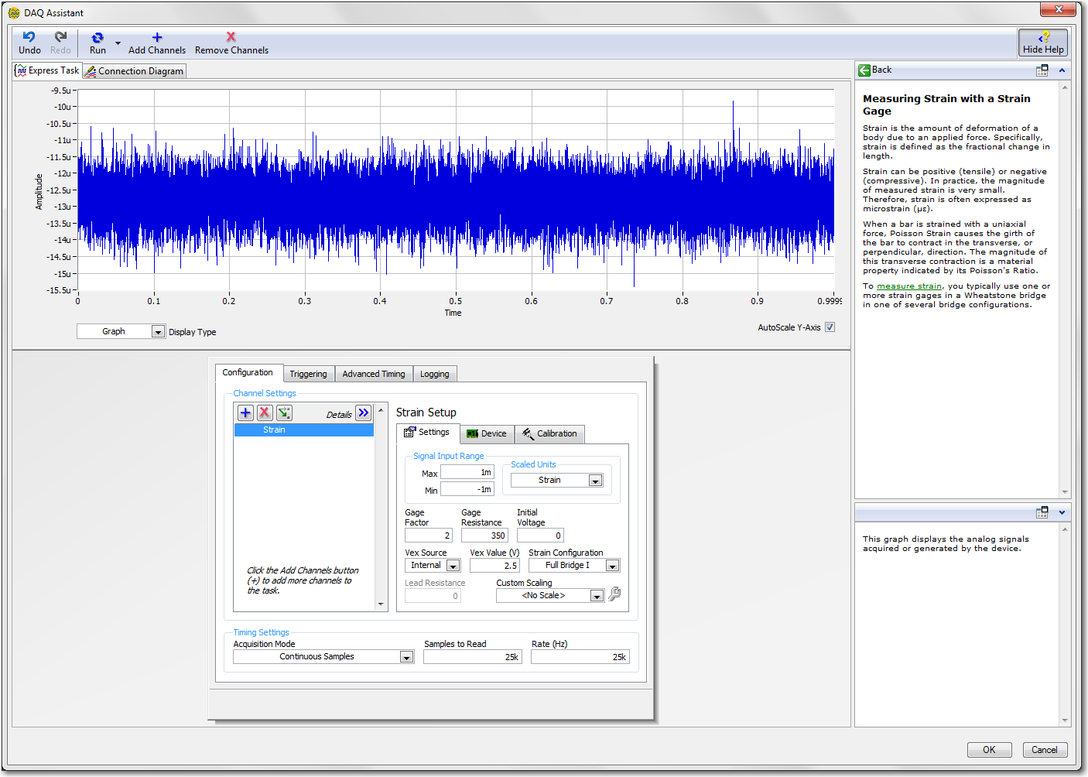Toggle the AutoScale Y-Axis checkbox
This screenshot has height=777, width=1088.
coord(830,327)
